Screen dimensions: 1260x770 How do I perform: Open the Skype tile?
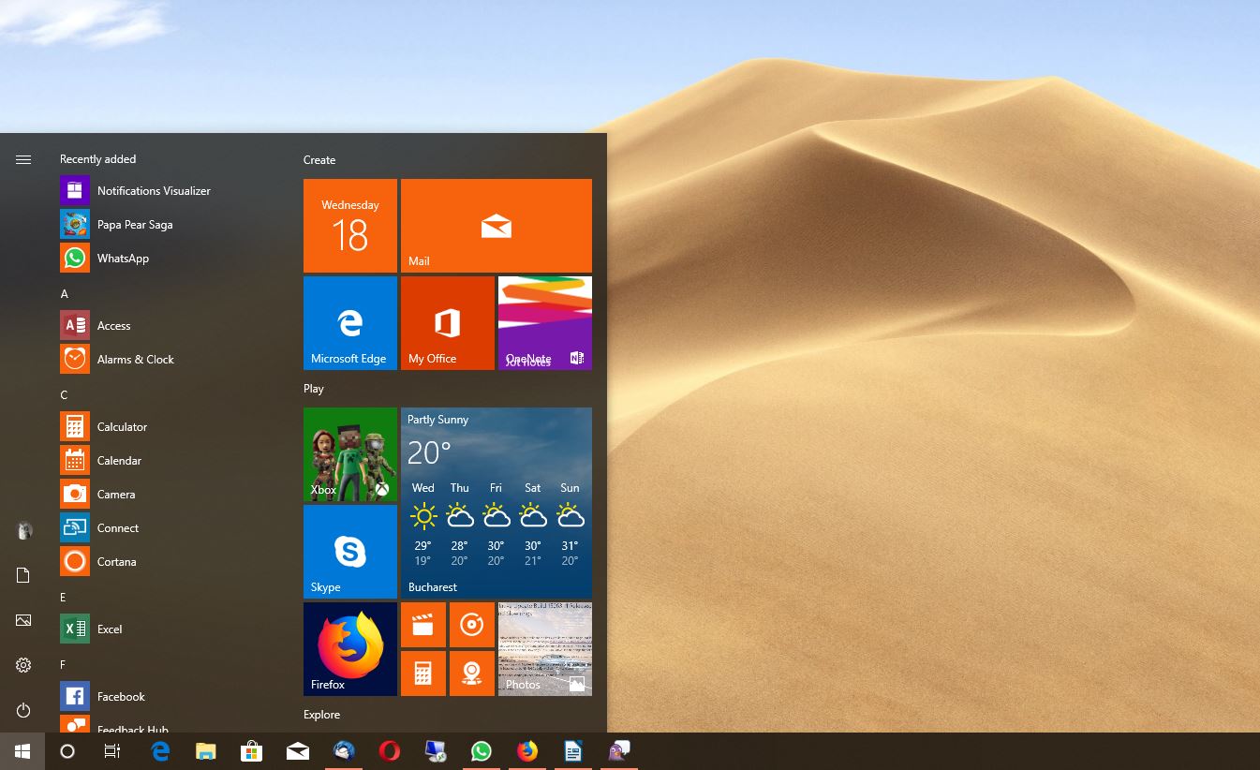pos(350,552)
